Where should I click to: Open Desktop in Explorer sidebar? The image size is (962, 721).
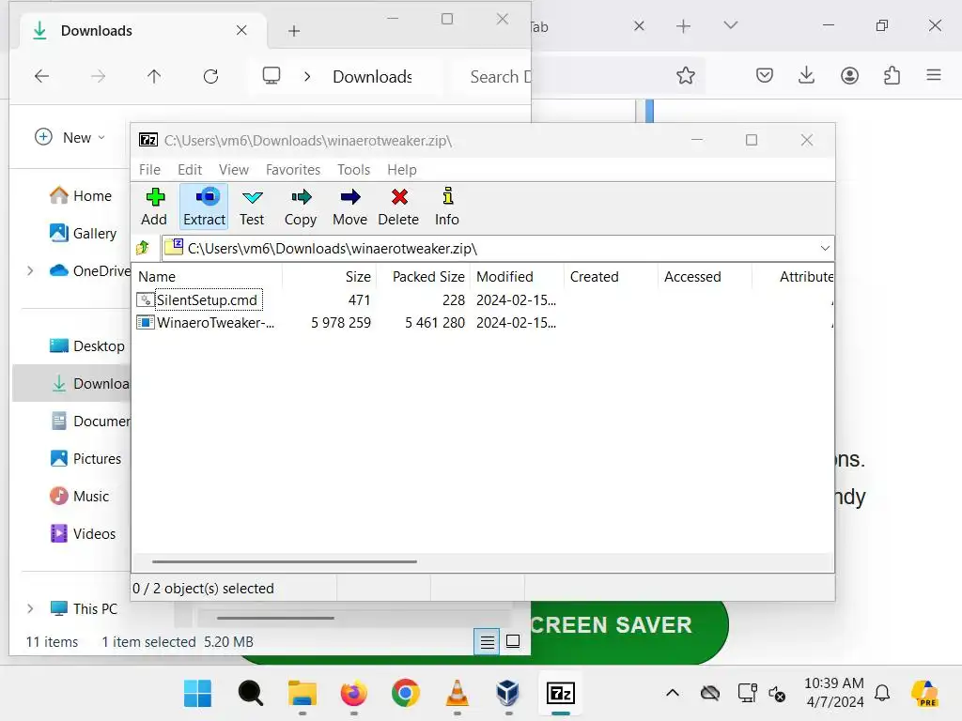[x=86, y=345]
